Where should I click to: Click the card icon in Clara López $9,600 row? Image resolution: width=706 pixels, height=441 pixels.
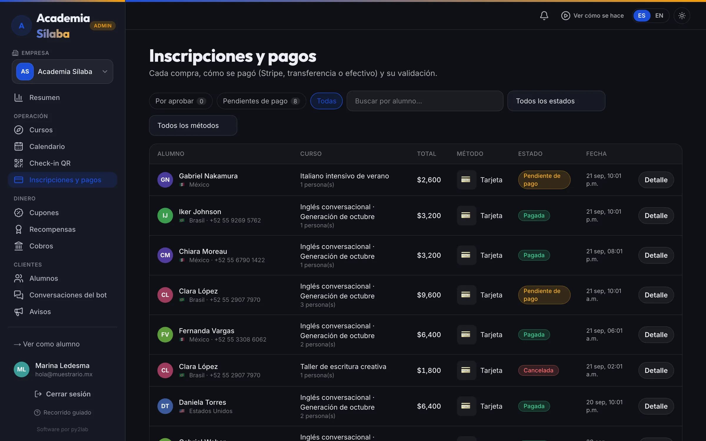click(x=466, y=295)
